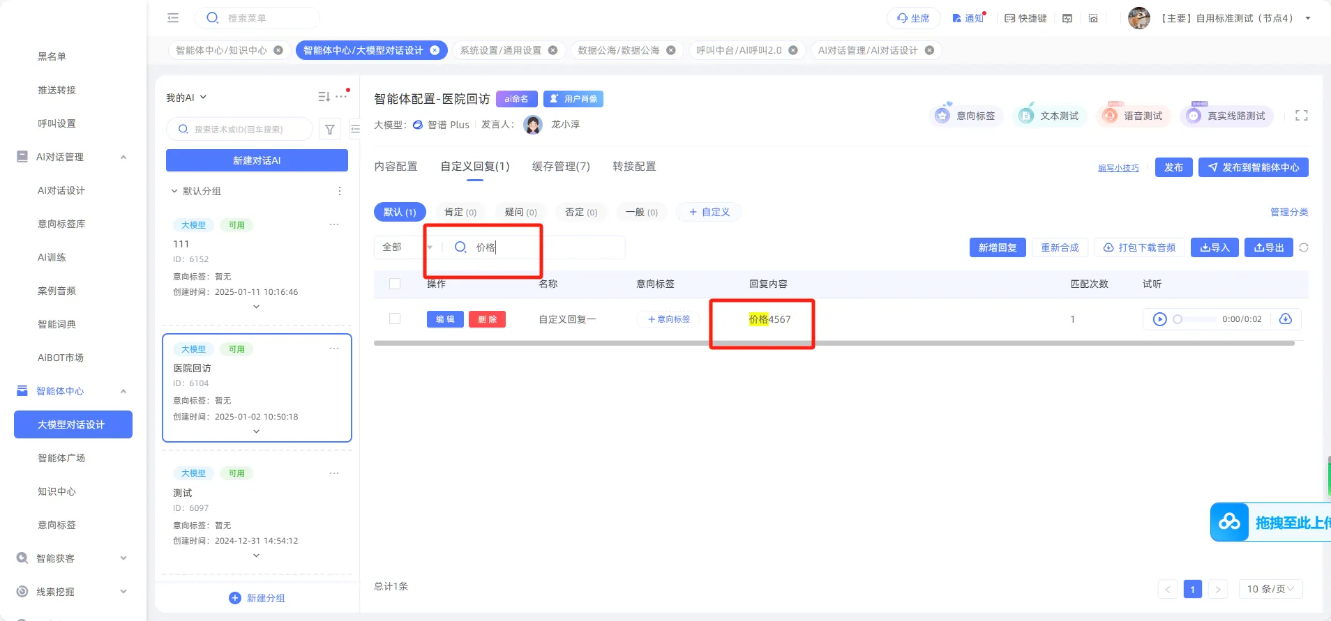Close the 呼叫中台/AI呼叫2.0 tab
This screenshot has width=1331, height=621.
pyautogui.click(x=793, y=50)
